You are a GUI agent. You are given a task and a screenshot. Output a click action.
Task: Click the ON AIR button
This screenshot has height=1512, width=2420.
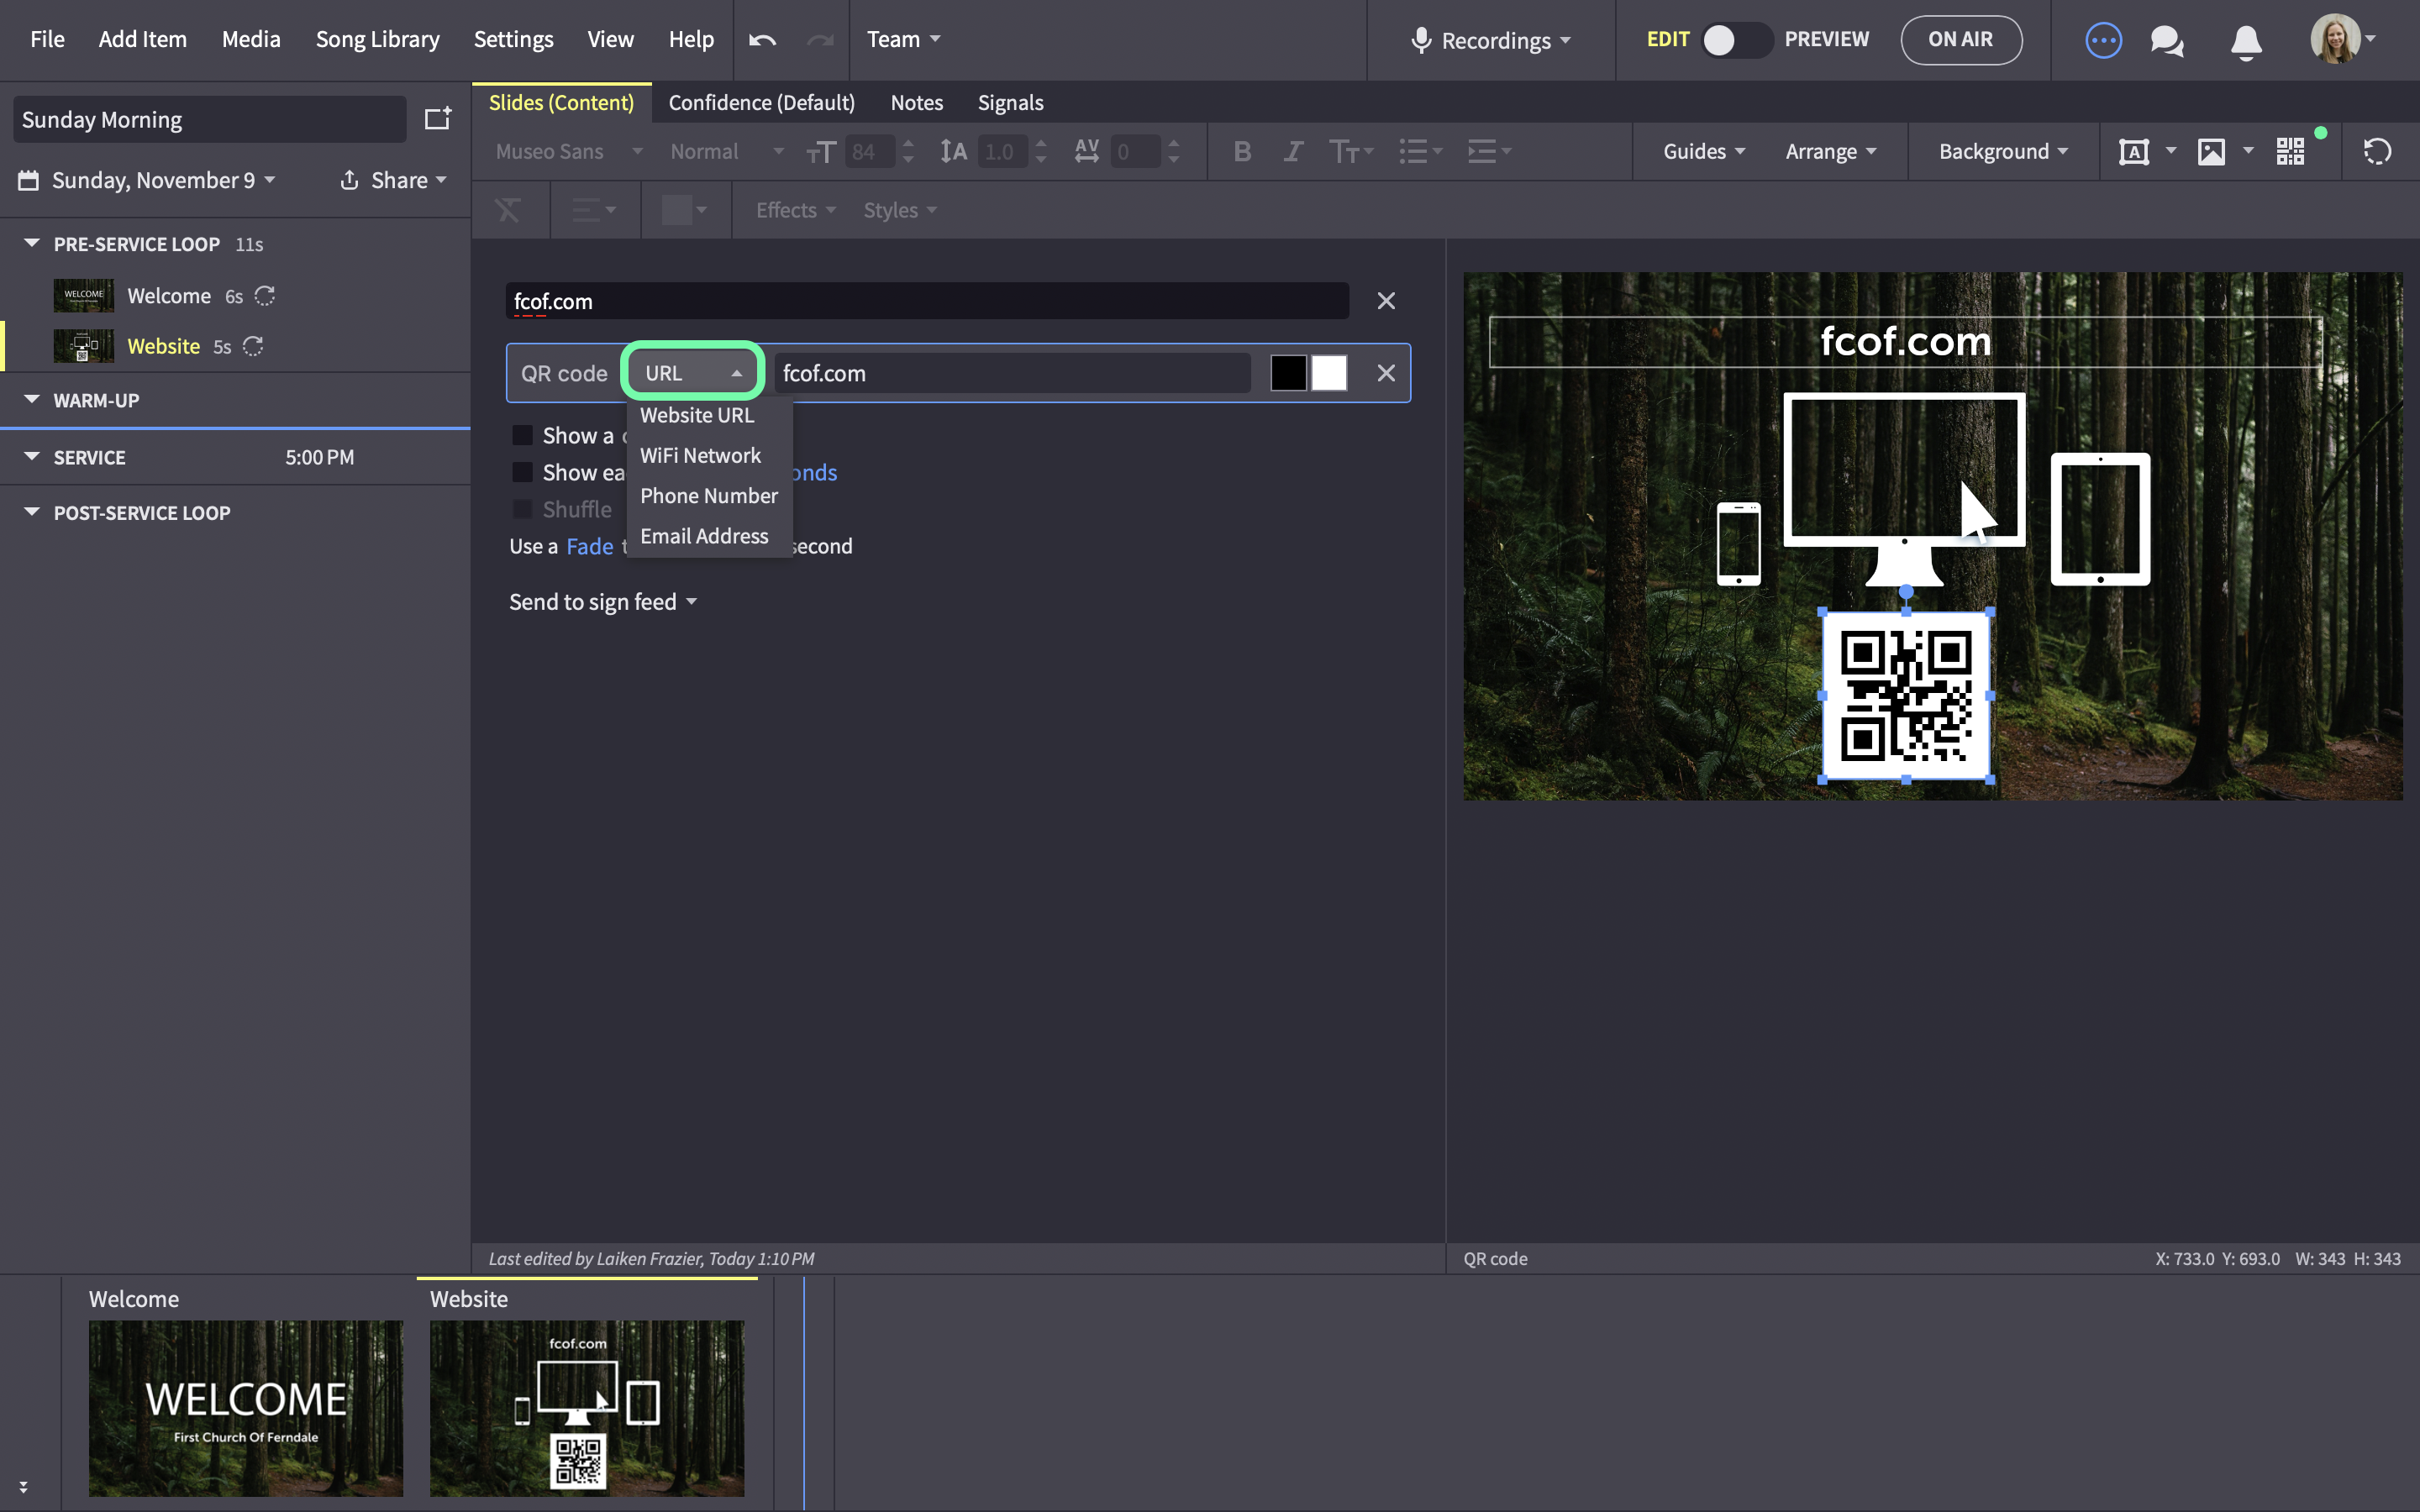pyautogui.click(x=1960, y=40)
